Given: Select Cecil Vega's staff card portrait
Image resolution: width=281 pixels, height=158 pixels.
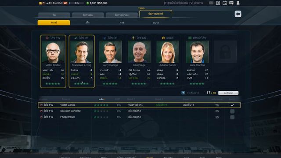Looking at the screenshot, I should tap(139, 52).
